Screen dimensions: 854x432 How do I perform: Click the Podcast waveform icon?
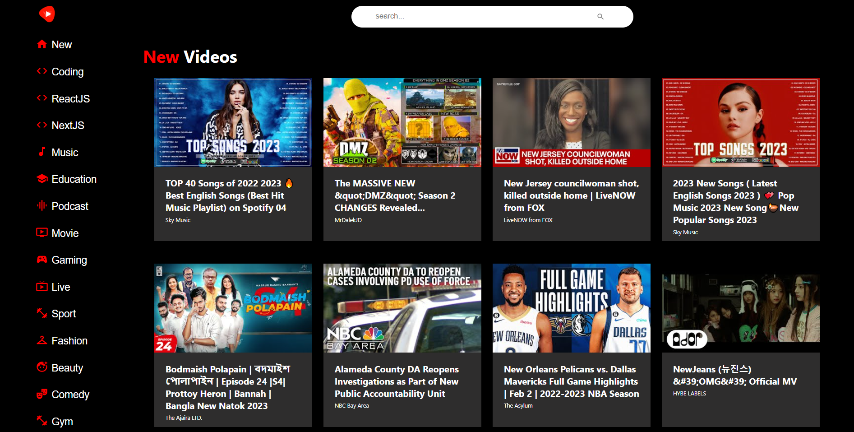(42, 206)
